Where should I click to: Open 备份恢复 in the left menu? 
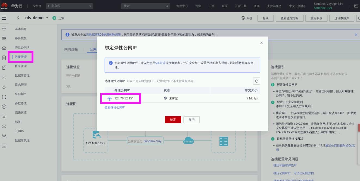point(21,38)
